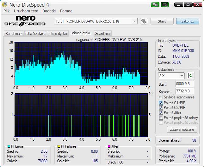204x167 pixels.
Task: Open the drive options icon next to the drive selector
Action: point(144,21)
